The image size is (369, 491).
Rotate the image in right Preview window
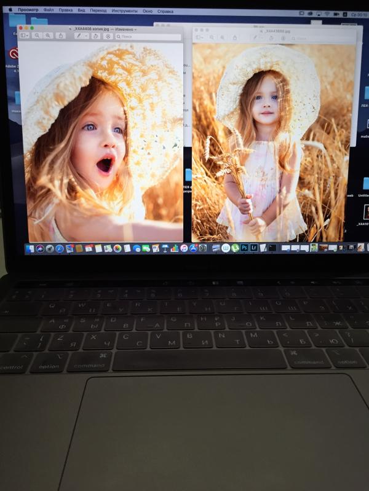coord(271,38)
